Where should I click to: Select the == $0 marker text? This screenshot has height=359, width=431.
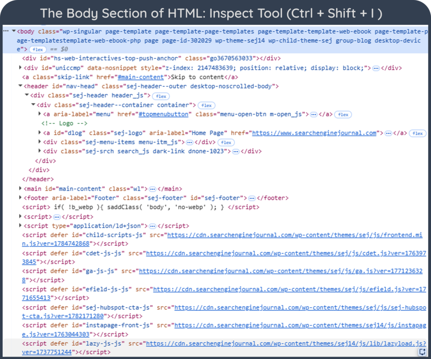[59, 49]
